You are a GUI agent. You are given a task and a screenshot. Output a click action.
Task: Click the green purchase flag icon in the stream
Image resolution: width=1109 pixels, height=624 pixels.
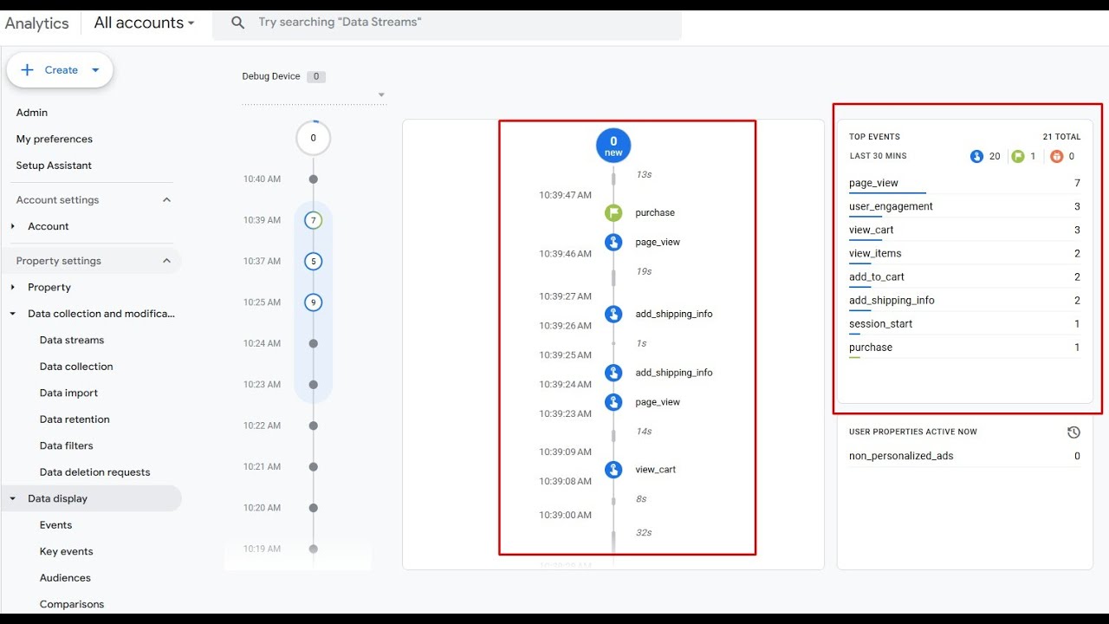tap(613, 212)
